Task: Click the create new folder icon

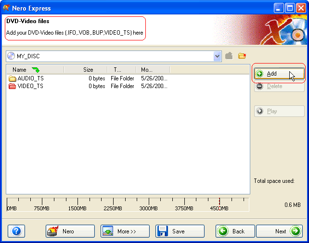Action: [242, 56]
